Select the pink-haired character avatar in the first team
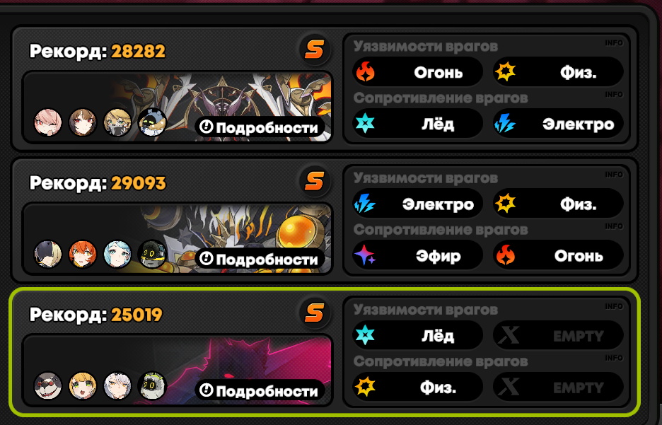662x425 pixels. click(47, 122)
